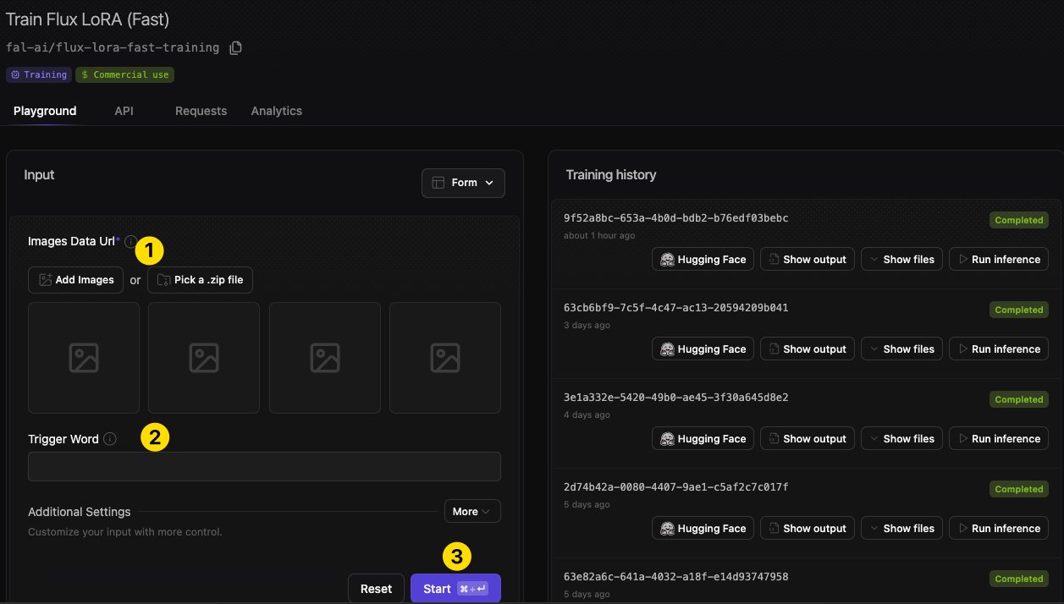Click Completed status of run 63cb6bf9
Screen dimensions: 1064x604
[x=1018, y=310]
